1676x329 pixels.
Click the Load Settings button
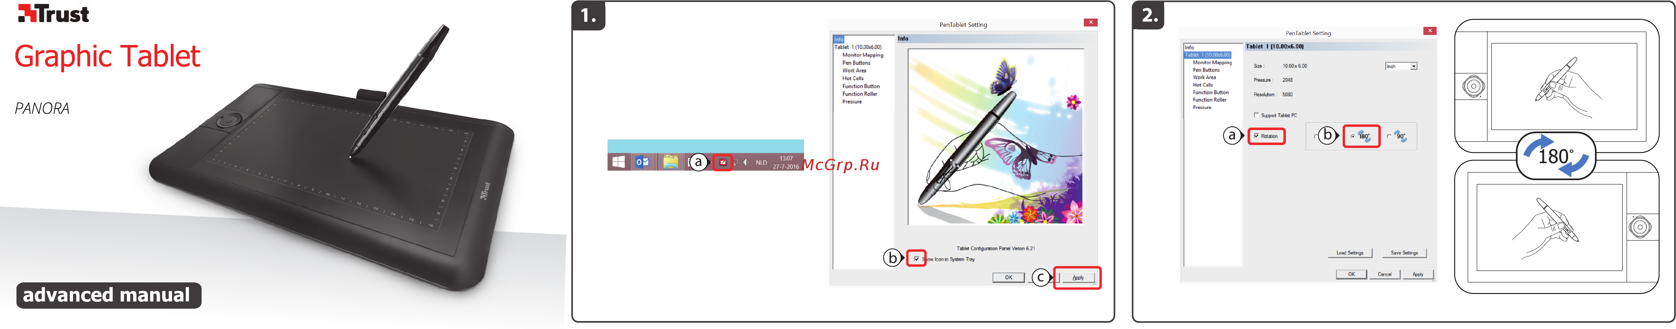[1350, 253]
